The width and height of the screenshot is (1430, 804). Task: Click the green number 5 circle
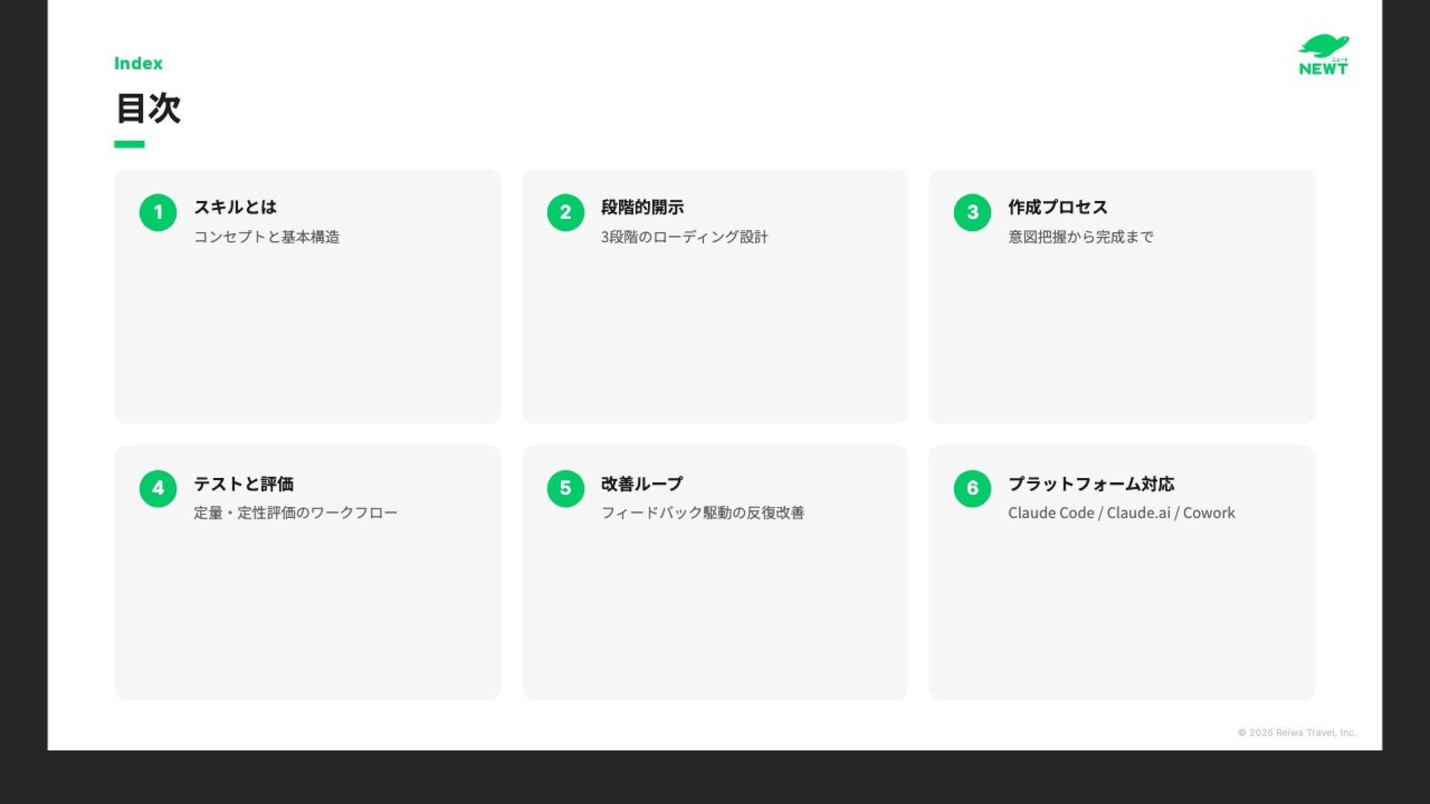565,488
